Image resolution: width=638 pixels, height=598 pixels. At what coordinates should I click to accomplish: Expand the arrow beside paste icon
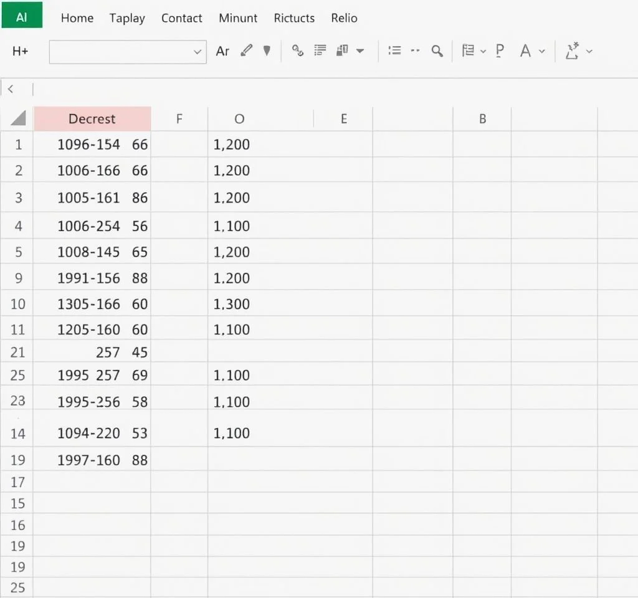[360, 51]
